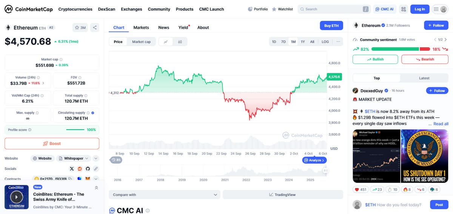453x214 pixels.
Task: Switch to the Markets tab
Action: 141,28
